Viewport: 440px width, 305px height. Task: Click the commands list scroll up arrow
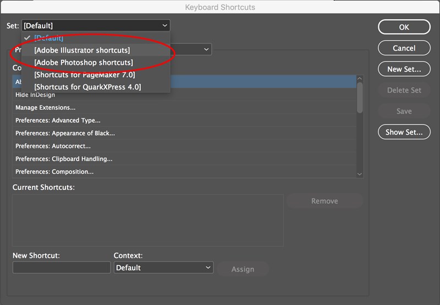click(x=360, y=78)
